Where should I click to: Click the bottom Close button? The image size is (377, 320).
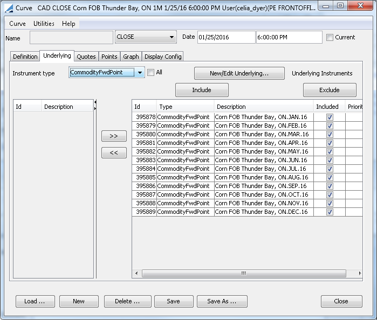coord(341,301)
